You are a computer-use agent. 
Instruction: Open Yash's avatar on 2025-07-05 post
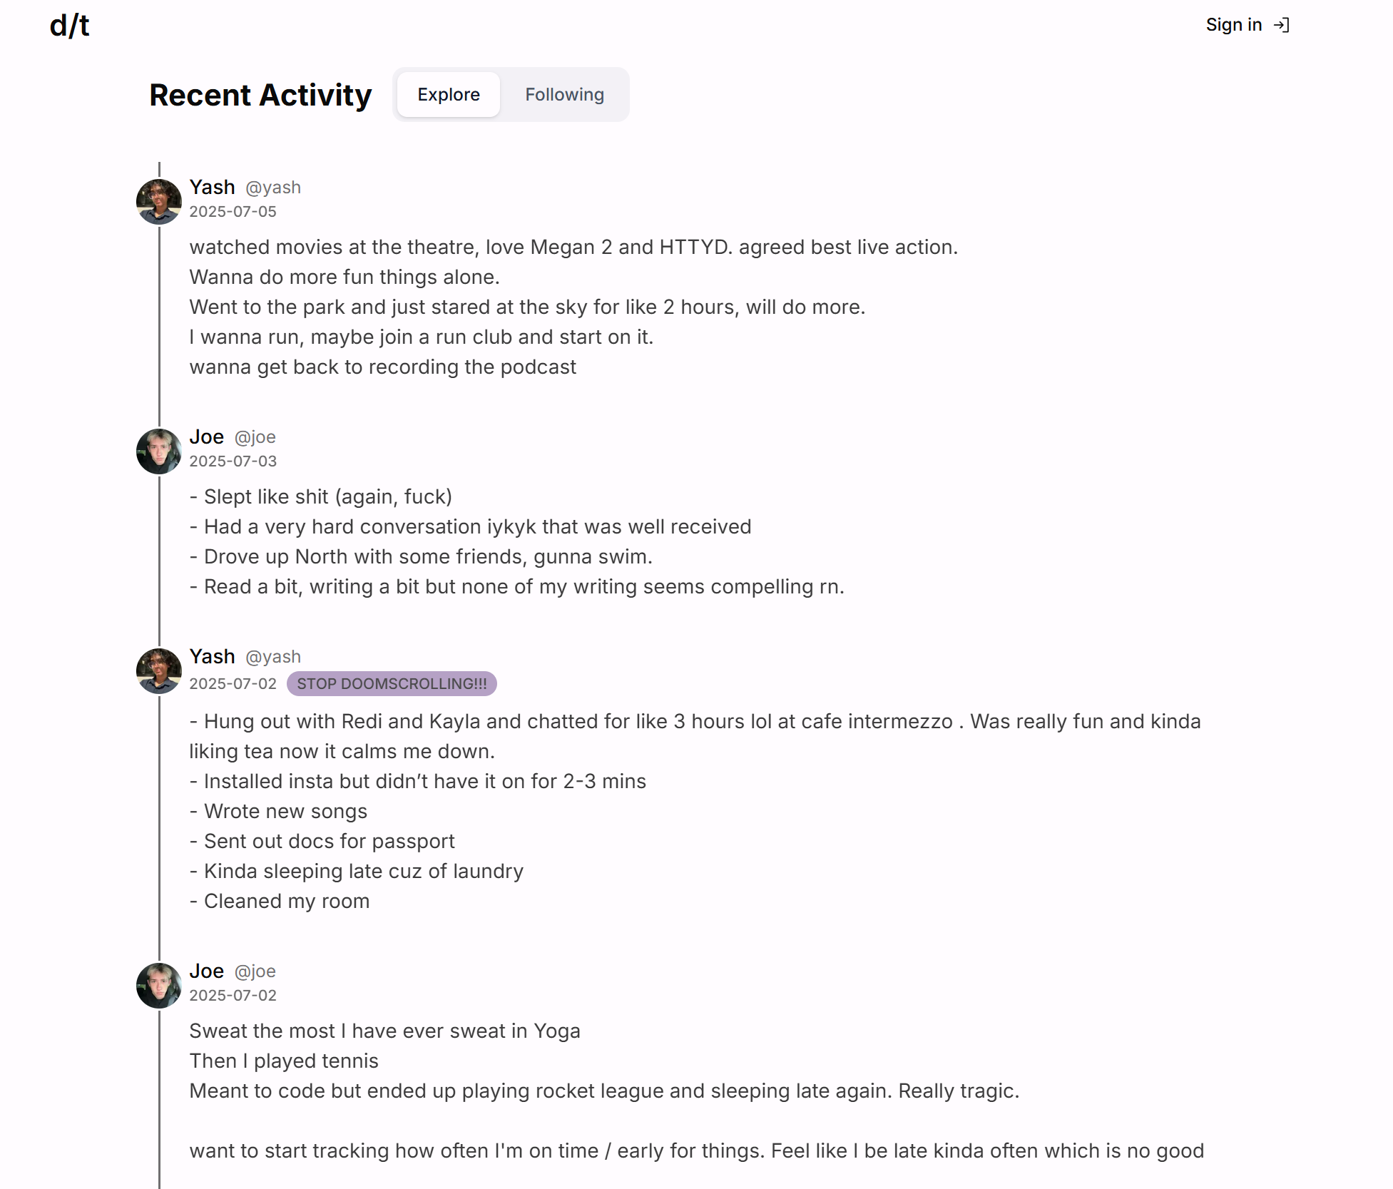[x=159, y=202]
